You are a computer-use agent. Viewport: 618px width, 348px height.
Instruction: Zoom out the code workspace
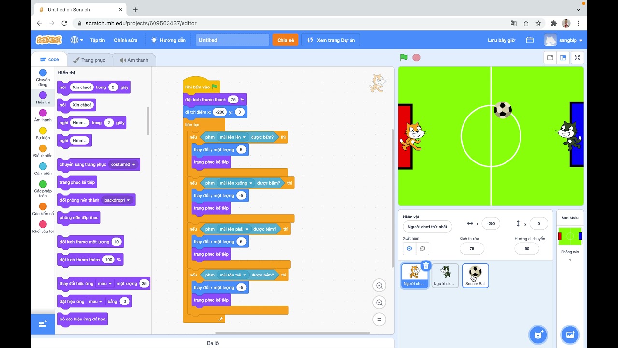[x=379, y=303]
